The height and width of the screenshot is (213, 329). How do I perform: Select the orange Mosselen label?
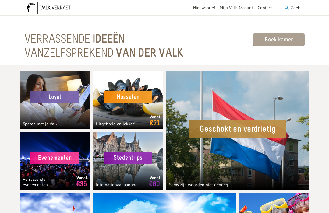pos(128,97)
